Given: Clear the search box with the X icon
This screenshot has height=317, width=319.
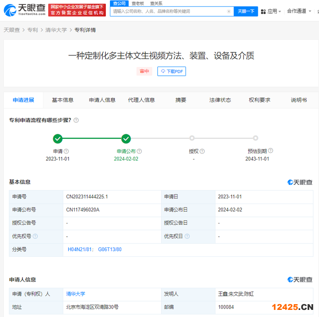Looking at the screenshot, I should click(x=229, y=12).
